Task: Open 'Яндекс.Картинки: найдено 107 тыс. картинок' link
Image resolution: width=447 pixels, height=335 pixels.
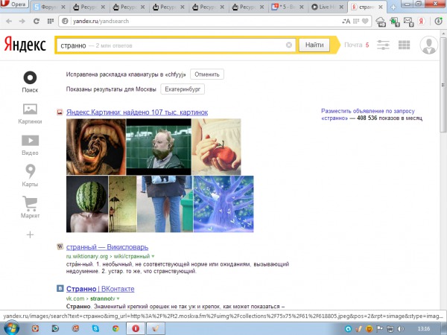Action: pos(137,112)
